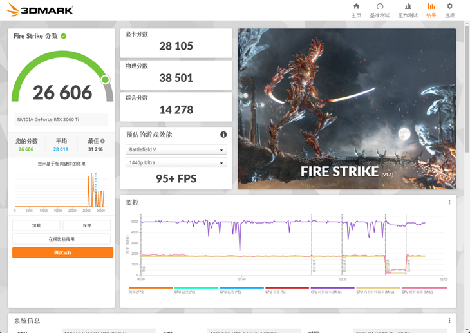470x333 pixels.
Task: Click the 03:20 time label on the monitoring chart
Action: (x=343, y=280)
